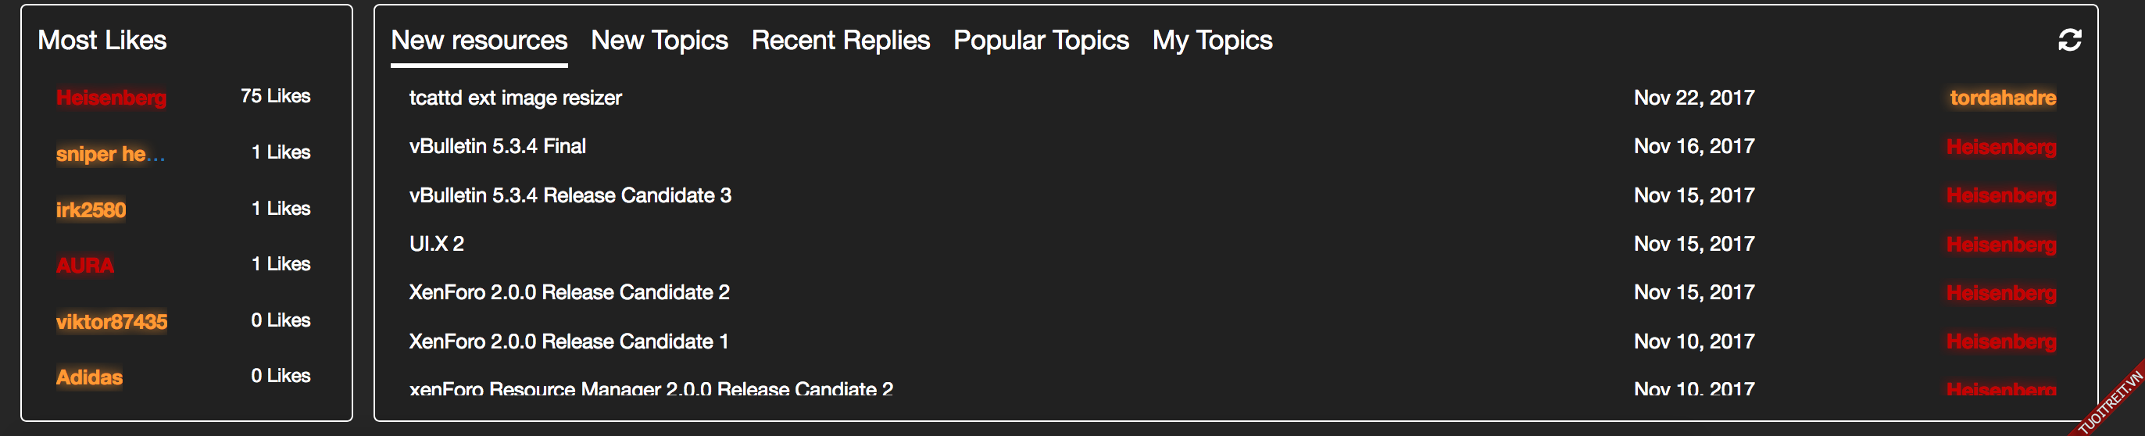This screenshot has width=2145, height=436.
Task: Click the refresh icon in the widget
Action: 2069,40
